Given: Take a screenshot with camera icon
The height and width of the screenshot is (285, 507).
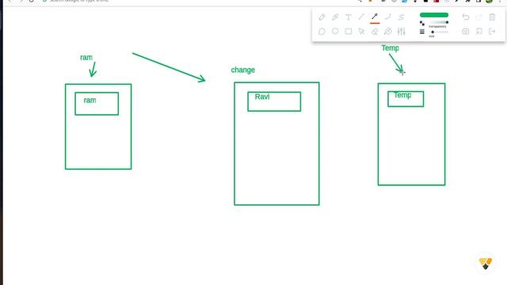Looking at the screenshot, I should (466, 32).
